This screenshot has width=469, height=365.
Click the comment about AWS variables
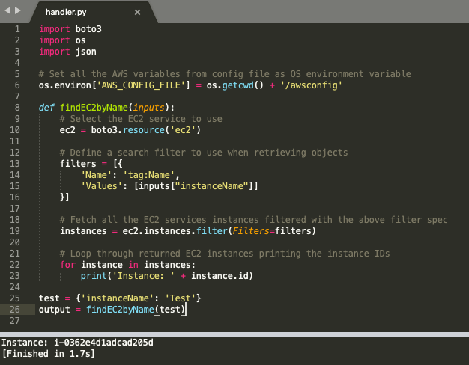point(224,73)
